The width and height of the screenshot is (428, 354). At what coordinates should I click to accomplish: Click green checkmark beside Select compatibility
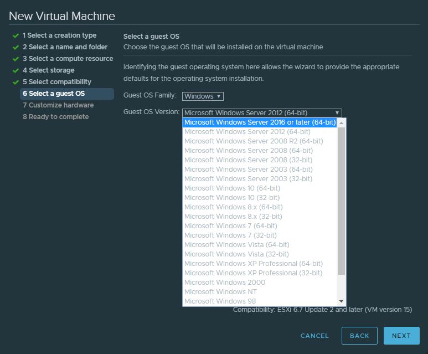click(x=16, y=82)
